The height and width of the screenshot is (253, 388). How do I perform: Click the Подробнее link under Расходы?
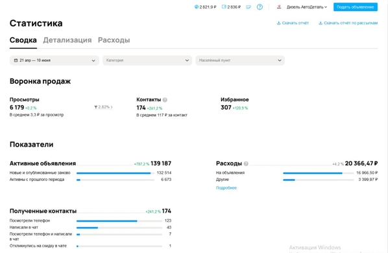click(226, 187)
